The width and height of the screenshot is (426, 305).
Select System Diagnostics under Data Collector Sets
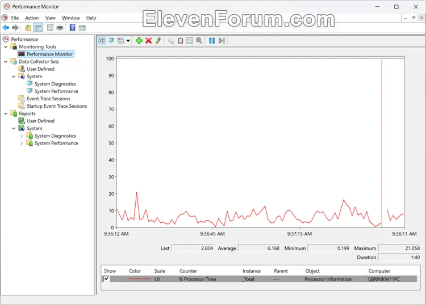(x=55, y=84)
